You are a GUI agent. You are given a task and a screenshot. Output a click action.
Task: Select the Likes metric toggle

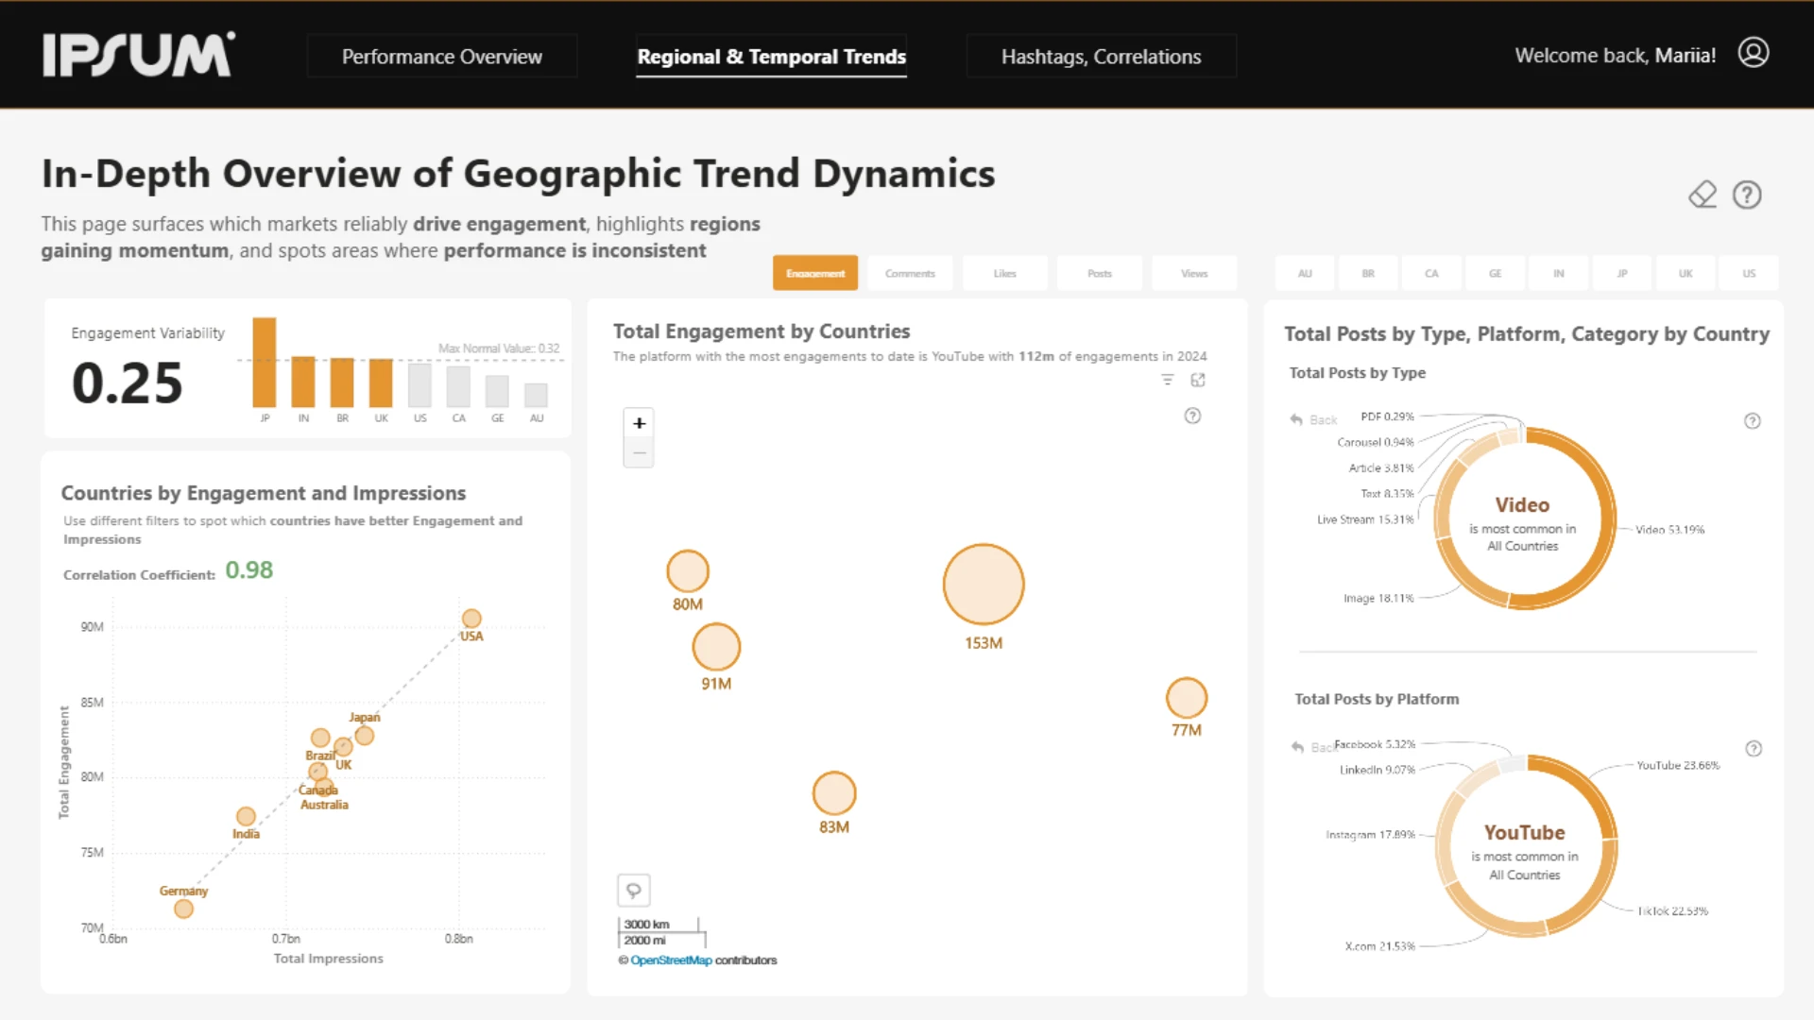[1004, 273]
